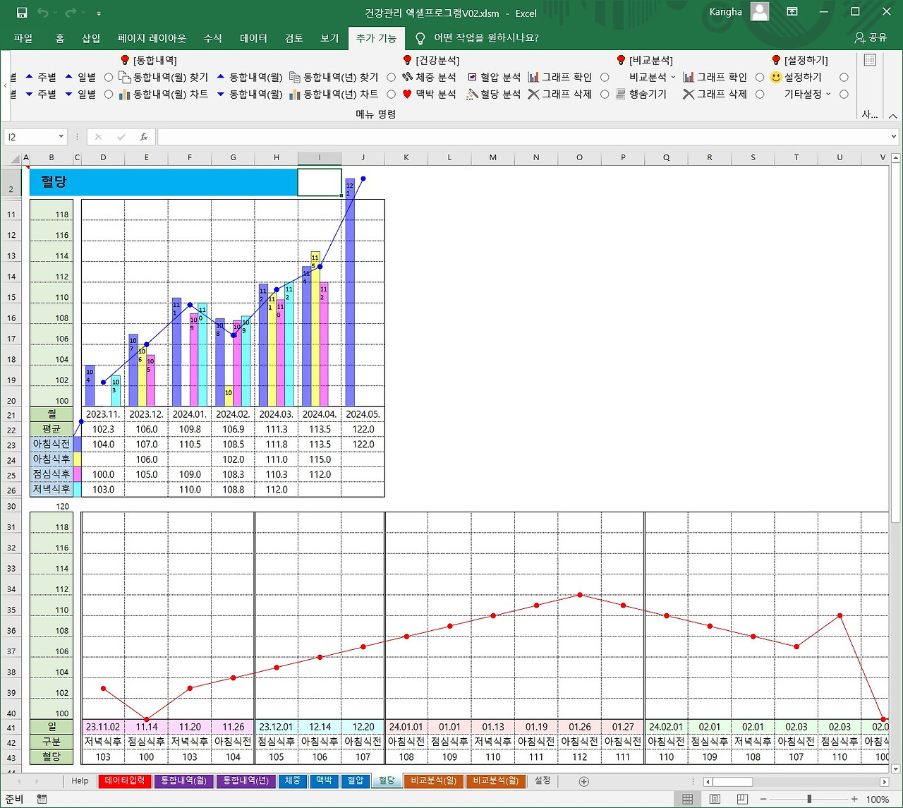Screen dimensions: 903x808
Task: Switch to Page Break Preview
Action: pyautogui.click(x=742, y=800)
